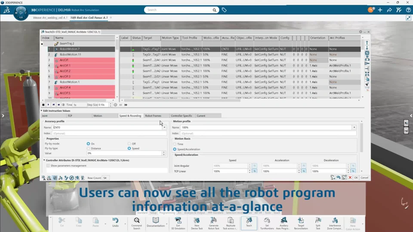
Task: Click the Set TurnNumbers icon
Action: click(x=267, y=223)
